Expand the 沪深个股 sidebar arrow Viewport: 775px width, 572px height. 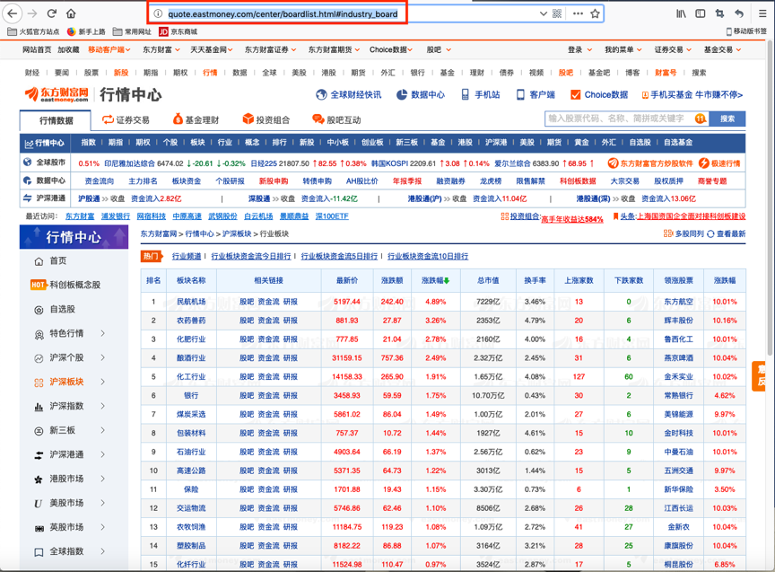[x=103, y=357]
